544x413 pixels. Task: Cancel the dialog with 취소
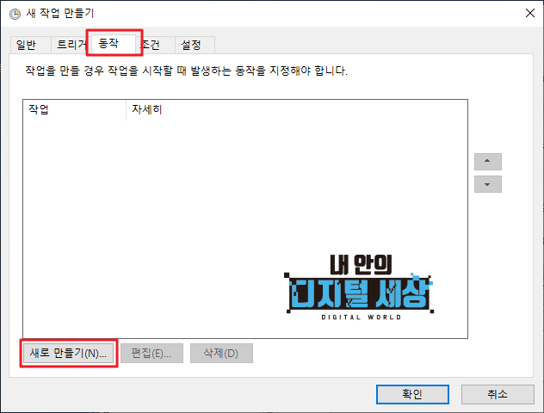(498, 394)
